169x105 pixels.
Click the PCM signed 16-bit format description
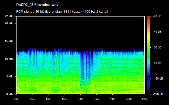click(x=62, y=12)
